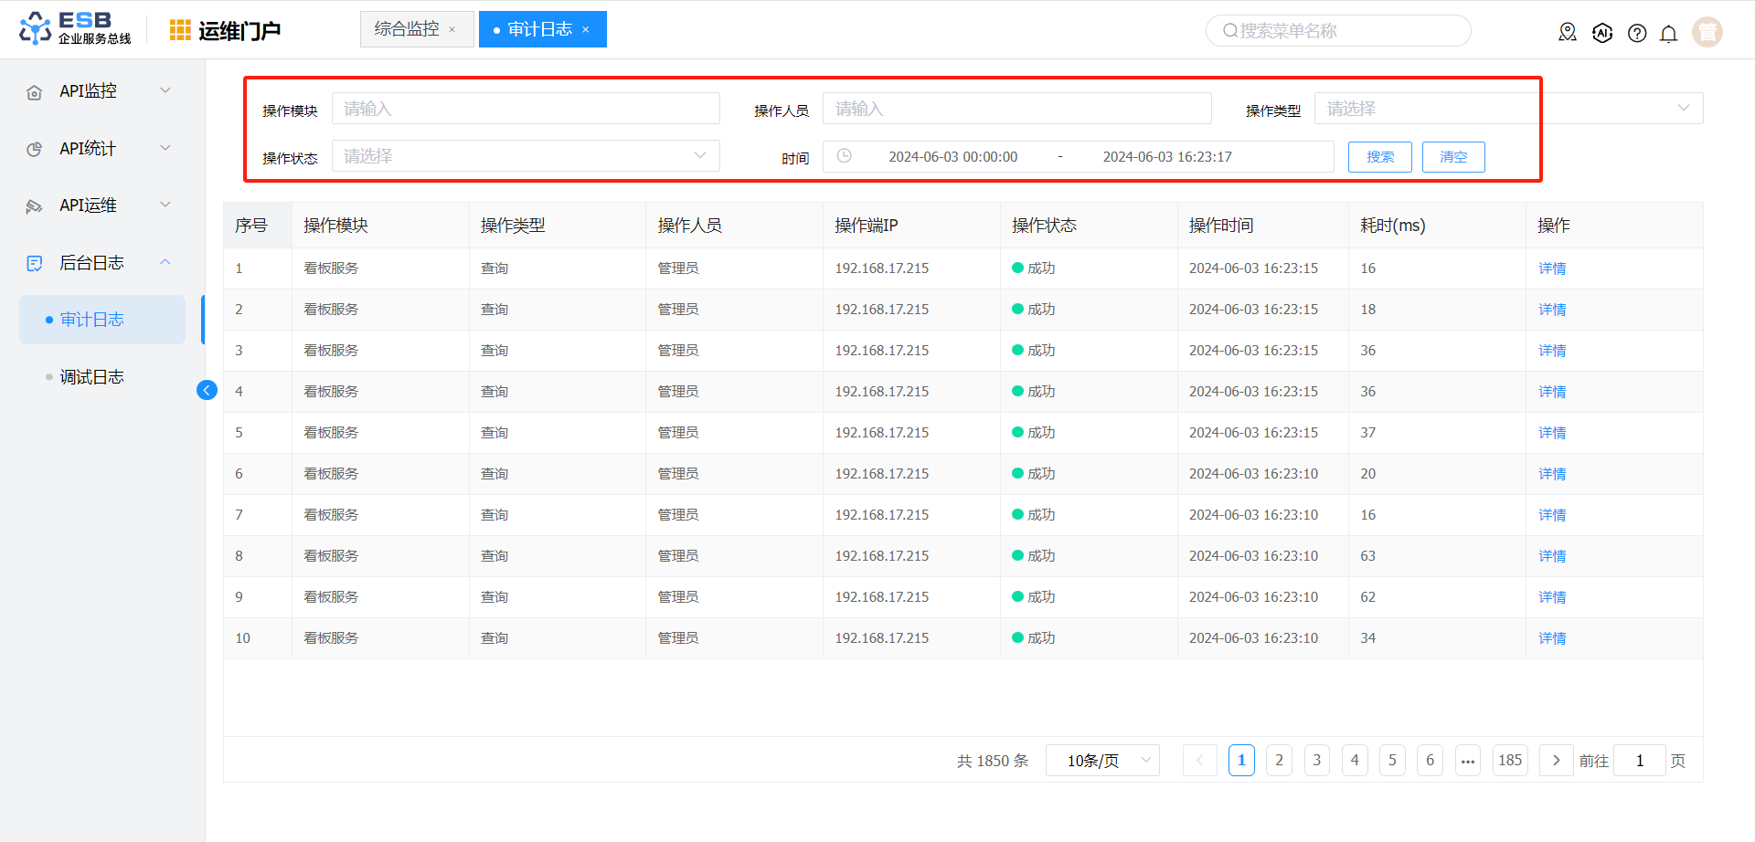Expand the API监控 sidebar menu

[x=99, y=91]
